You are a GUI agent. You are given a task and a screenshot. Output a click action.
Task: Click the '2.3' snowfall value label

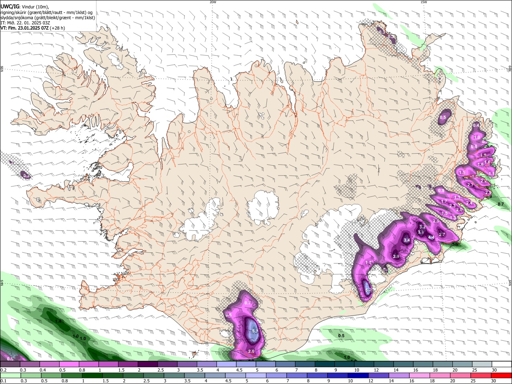(452, 206)
